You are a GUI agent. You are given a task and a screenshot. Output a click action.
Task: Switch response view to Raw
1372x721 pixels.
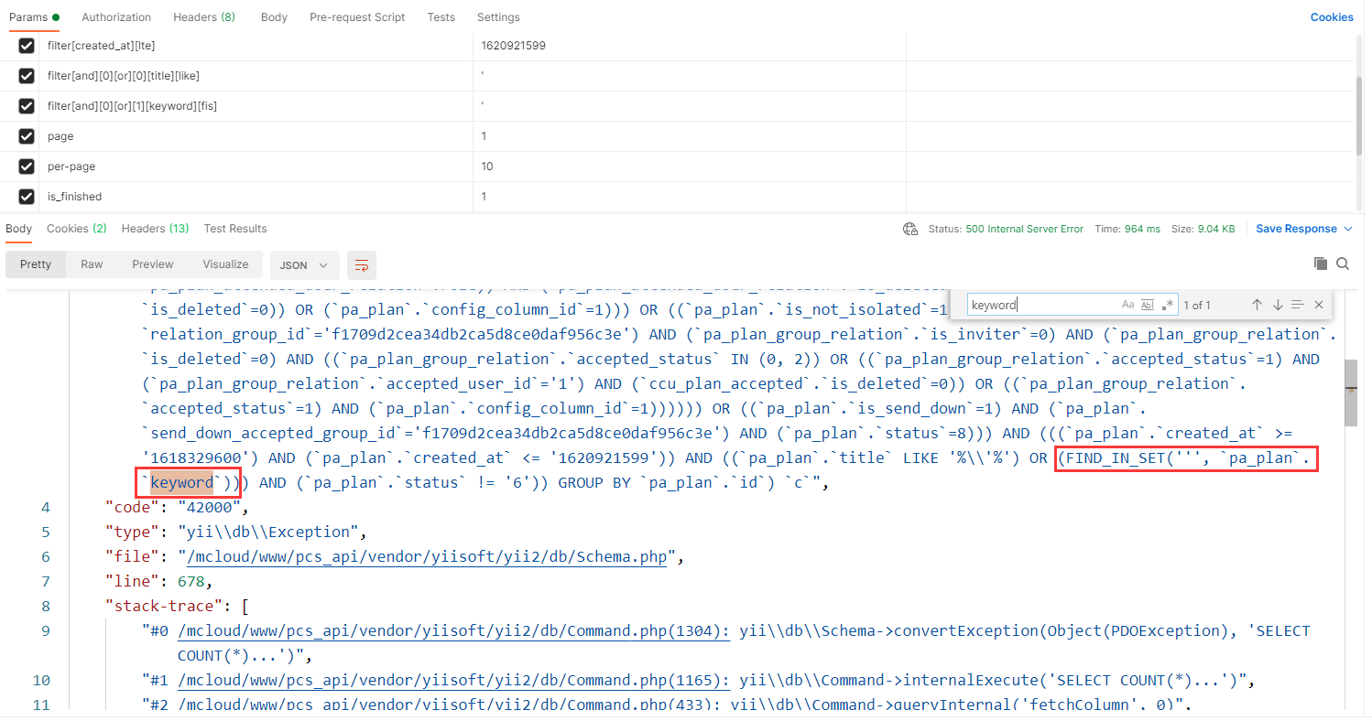pyautogui.click(x=92, y=264)
